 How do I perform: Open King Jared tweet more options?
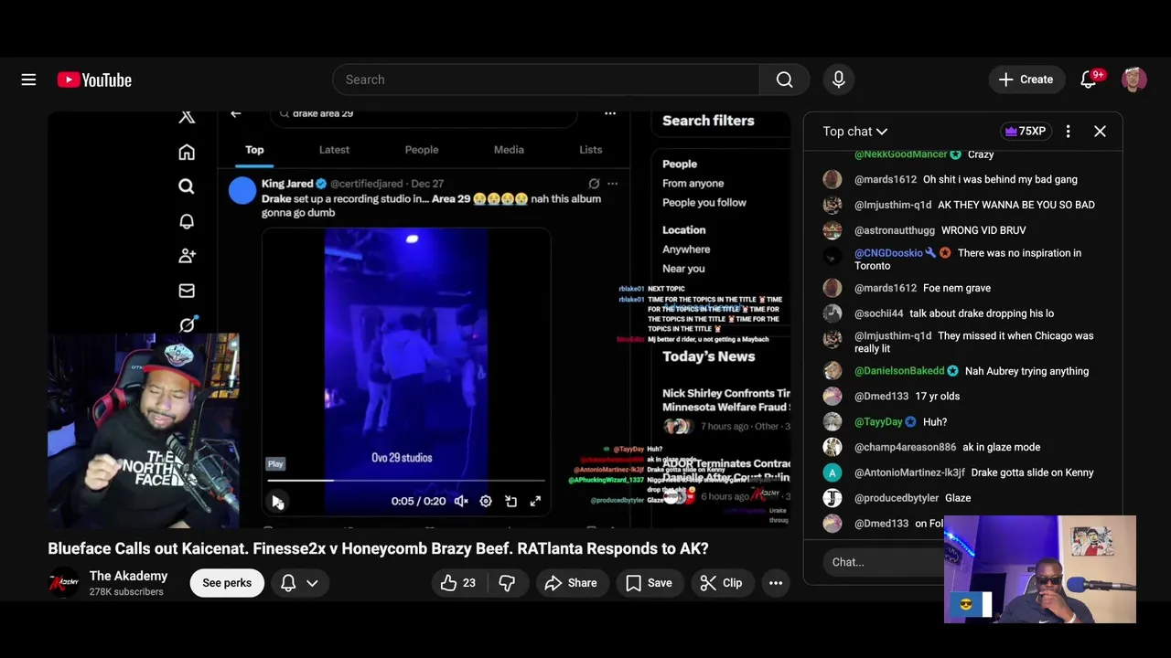(x=612, y=184)
